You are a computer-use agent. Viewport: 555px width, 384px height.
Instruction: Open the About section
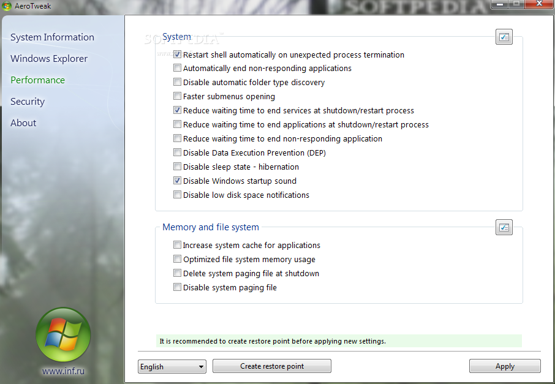[x=23, y=123]
